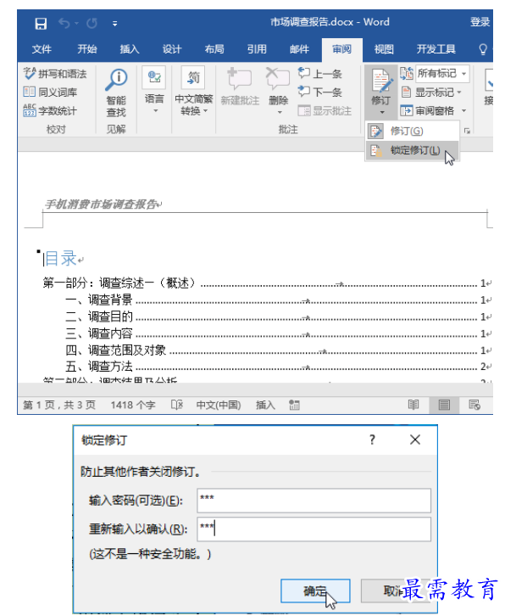The height and width of the screenshot is (616, 505).
Task: Click the 重新输入以确认 field
Action: click(314, 529)
